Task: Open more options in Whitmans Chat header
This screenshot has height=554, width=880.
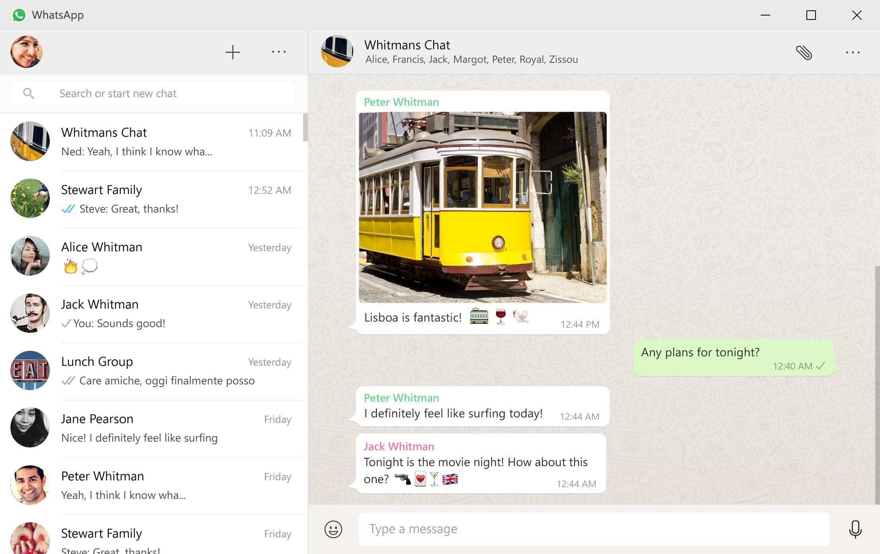Action: coord(853,52)
